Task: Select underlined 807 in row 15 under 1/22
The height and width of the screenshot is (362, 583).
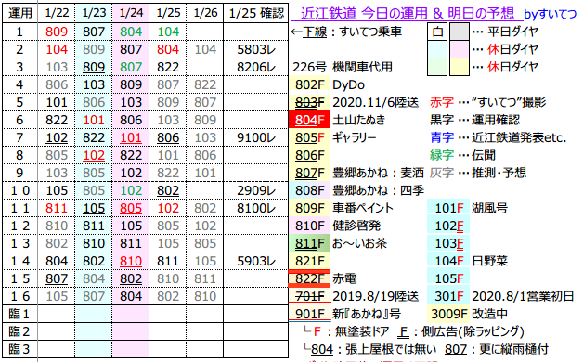Action: coord(57,279)
